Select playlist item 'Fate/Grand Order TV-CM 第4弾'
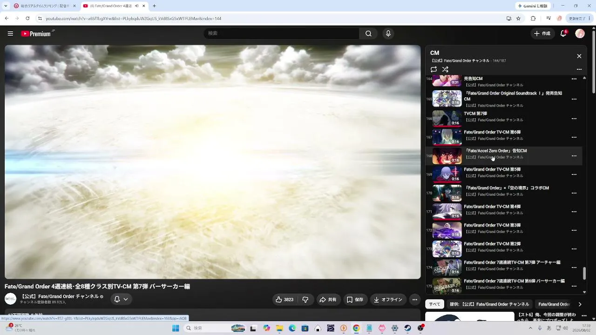 (x=504, y=212)
